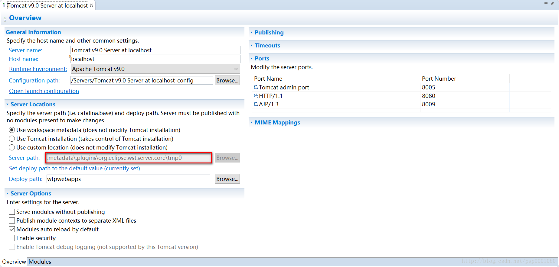Switch to the Modules bottom tab

[x=40, y=262]
